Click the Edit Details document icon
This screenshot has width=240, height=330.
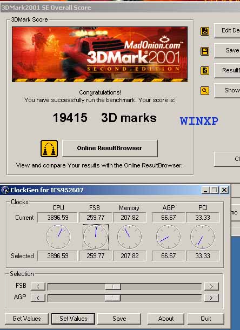tap(205, 31)
